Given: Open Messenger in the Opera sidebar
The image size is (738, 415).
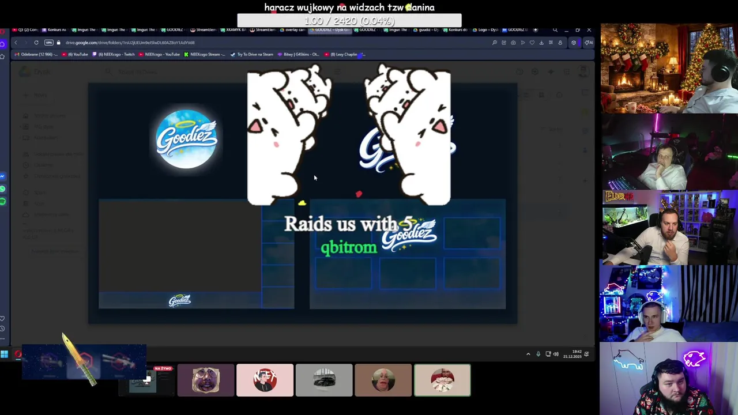Looking at the screenshot, I should point(3,176).
